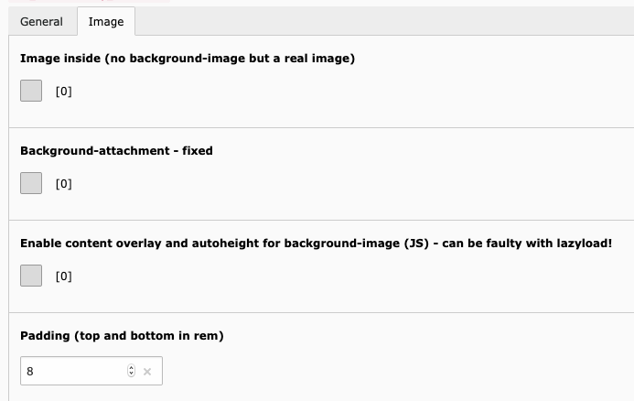Image resolution: width=634 pixels, height=401 pixels.
Task: Click the [0] label under Background-attachment
Action: (63, 184)
